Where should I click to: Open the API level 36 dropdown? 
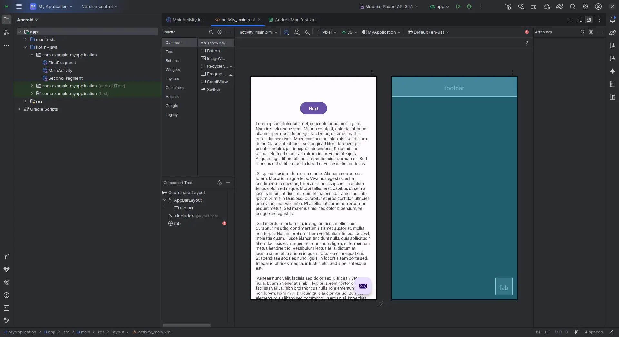point(349,32)
